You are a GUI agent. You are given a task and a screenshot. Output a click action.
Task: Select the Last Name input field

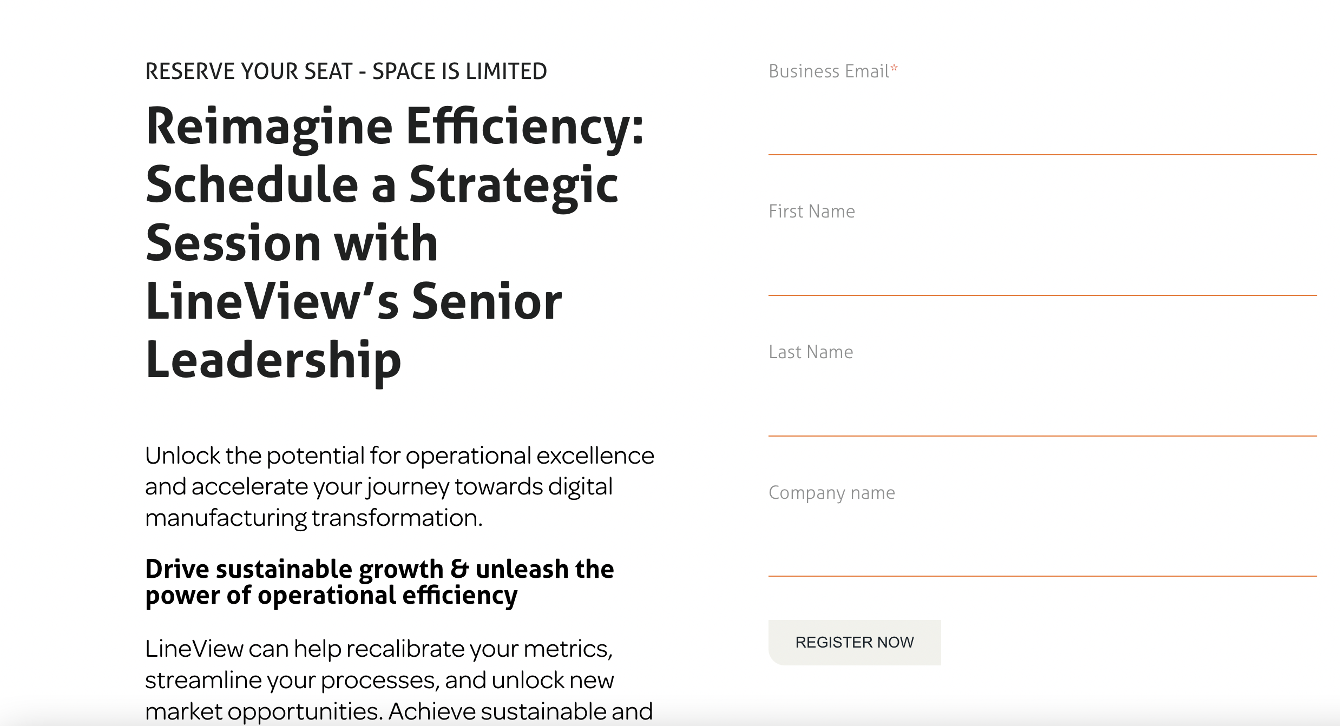(x=1042, y=410)
